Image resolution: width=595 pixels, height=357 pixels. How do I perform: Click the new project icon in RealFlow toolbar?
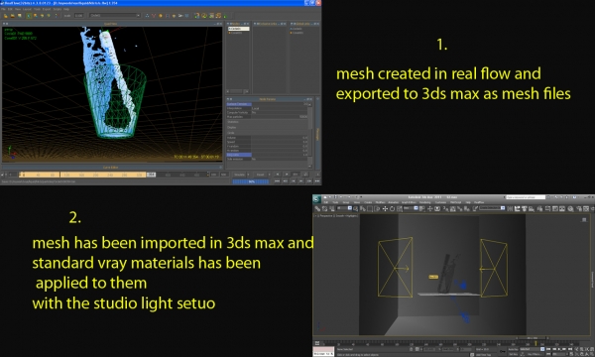(6, 16)
